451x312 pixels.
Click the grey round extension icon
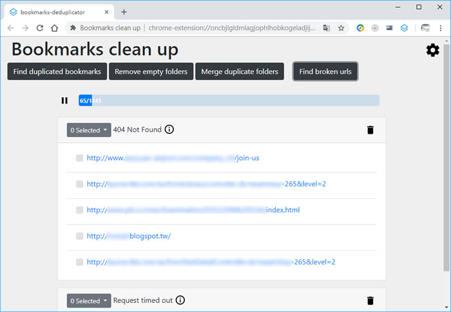(375, 28)
